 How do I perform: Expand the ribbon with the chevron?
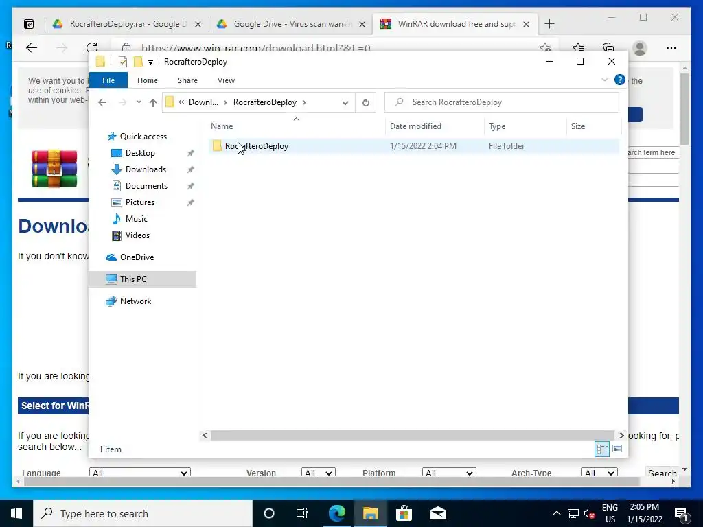(604, 80)
